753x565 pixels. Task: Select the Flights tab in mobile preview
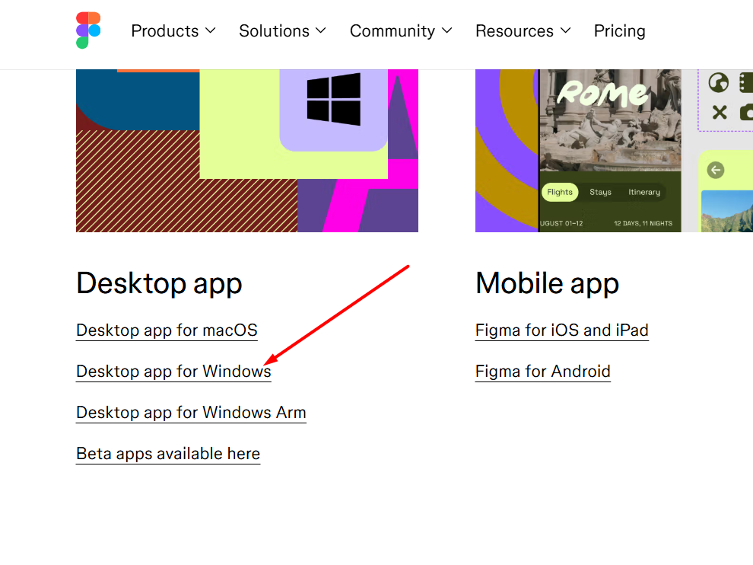point(560,192)
